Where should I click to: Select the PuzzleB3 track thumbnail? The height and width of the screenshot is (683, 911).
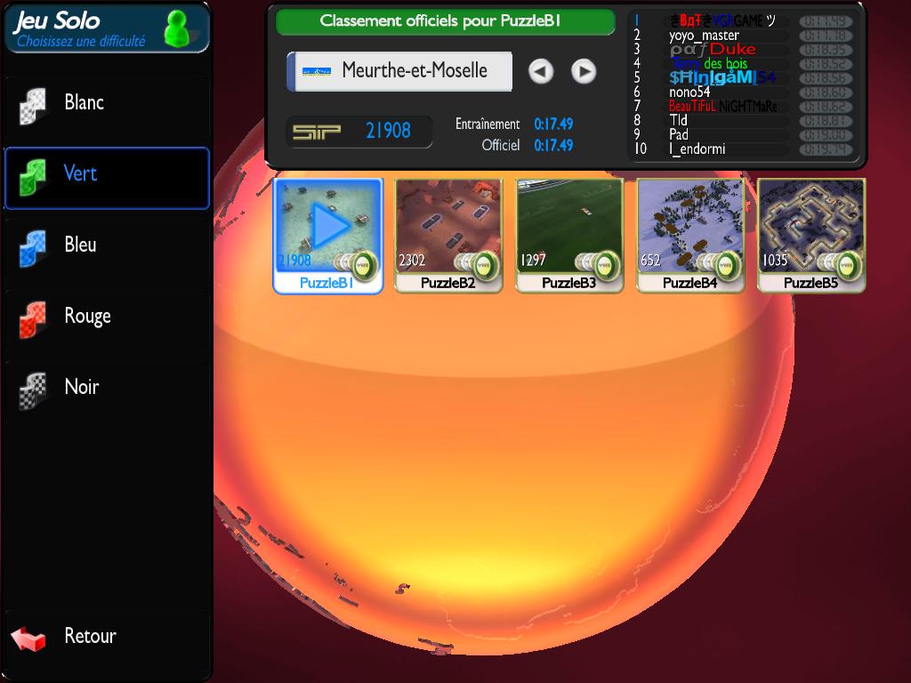coord(569,226)
